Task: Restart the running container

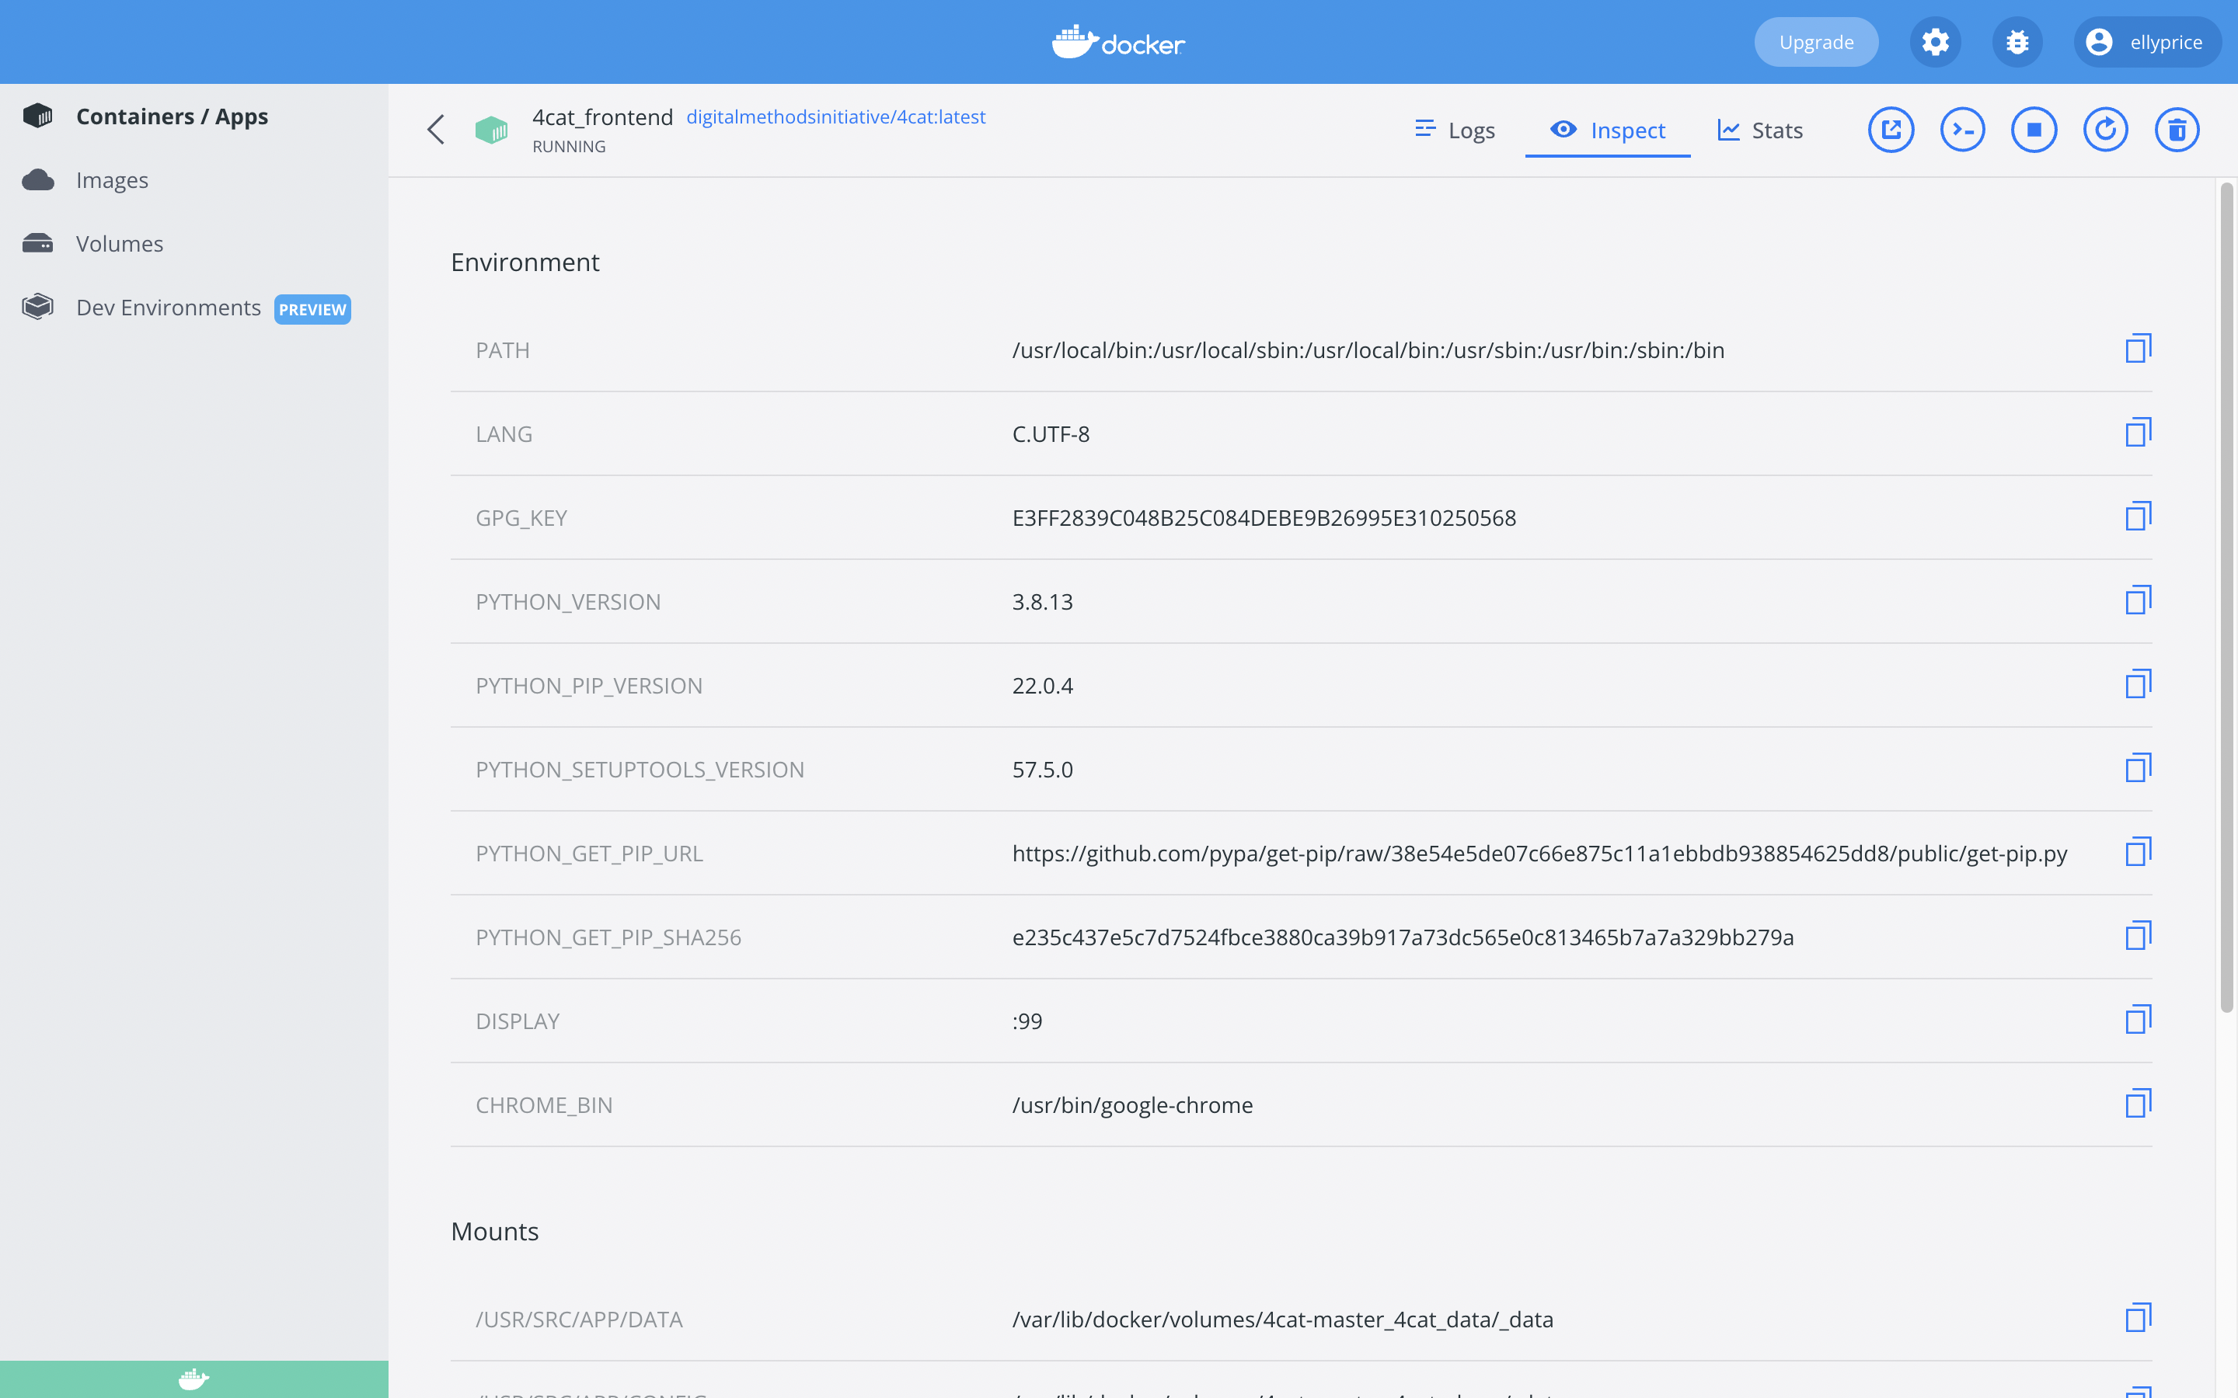Action: [x=2105, y=130]
